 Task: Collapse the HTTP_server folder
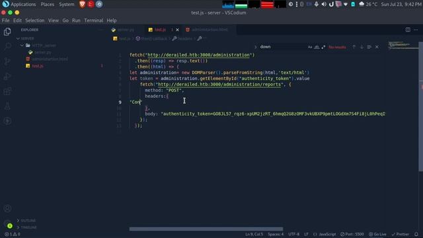[x=44, y=46]
